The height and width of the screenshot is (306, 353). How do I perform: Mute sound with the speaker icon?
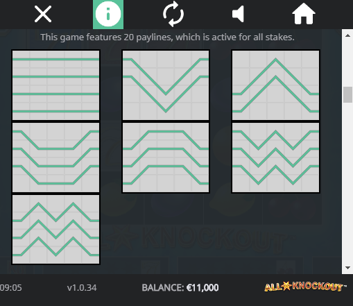coord(238,15)
